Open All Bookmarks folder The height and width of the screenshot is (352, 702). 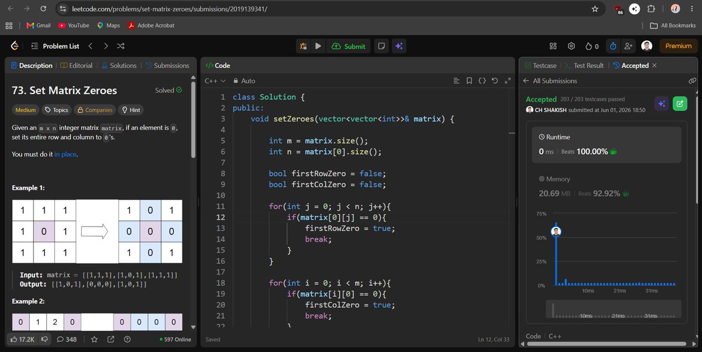[x=673, y=25]
